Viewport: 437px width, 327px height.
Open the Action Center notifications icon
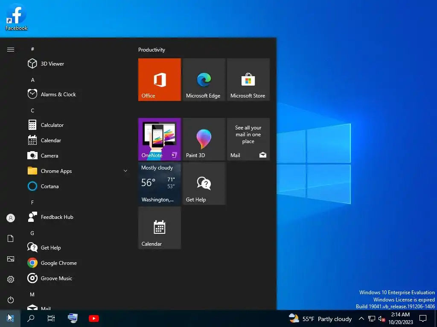423,318
